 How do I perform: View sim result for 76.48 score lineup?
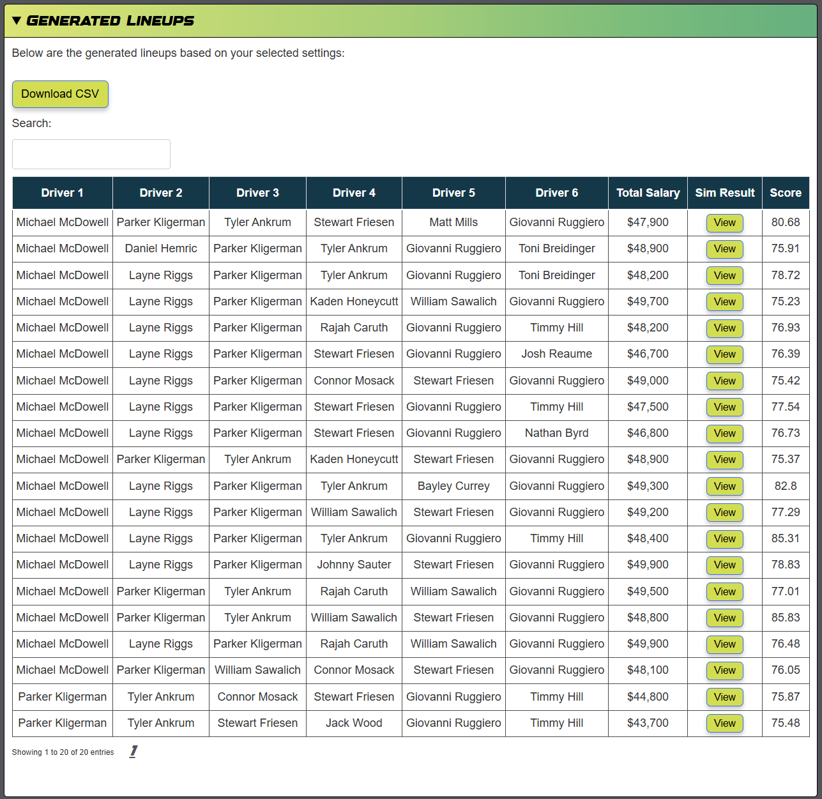[x=725, y=644]
